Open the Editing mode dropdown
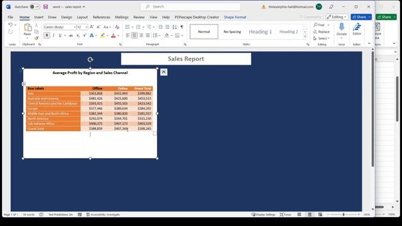The height and width of the screenshot is (226, 402). point(337,17)
